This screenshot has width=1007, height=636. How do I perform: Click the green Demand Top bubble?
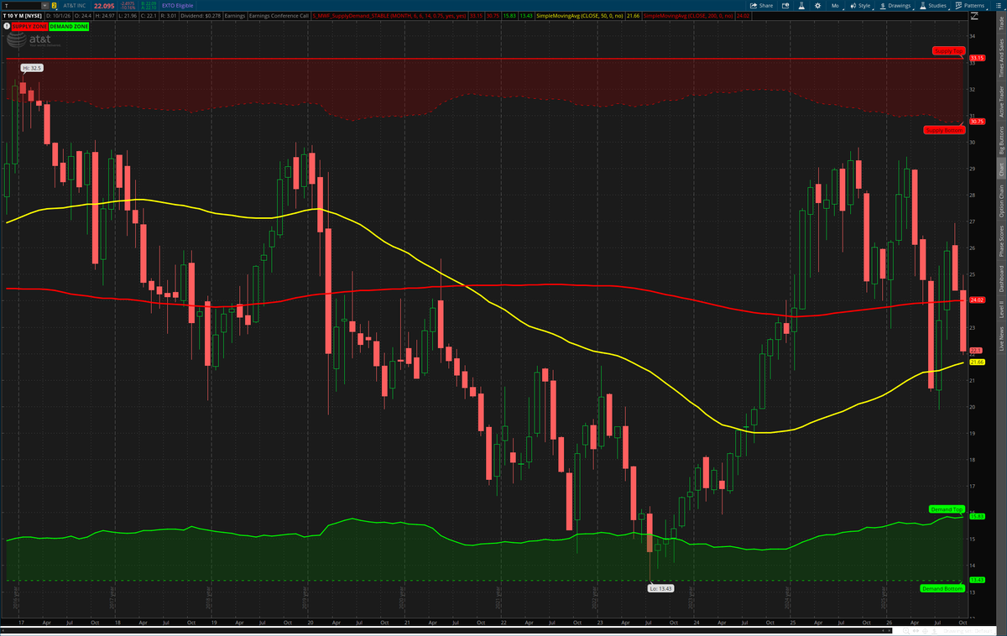pos(947,509)
